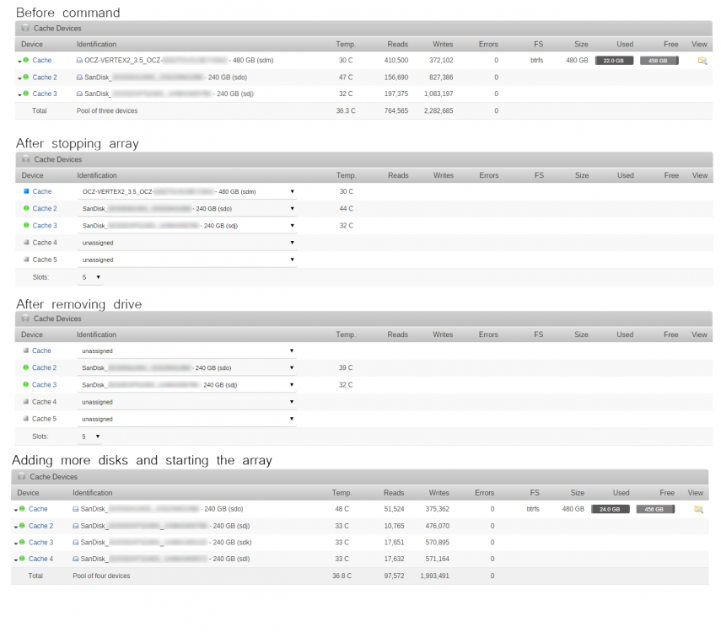Click green dot for Cache 4 in four-device pool

tap(22, 559)
